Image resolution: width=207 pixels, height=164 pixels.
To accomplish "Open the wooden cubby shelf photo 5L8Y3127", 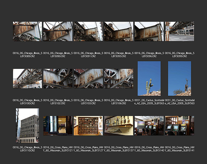I will 88,126.
